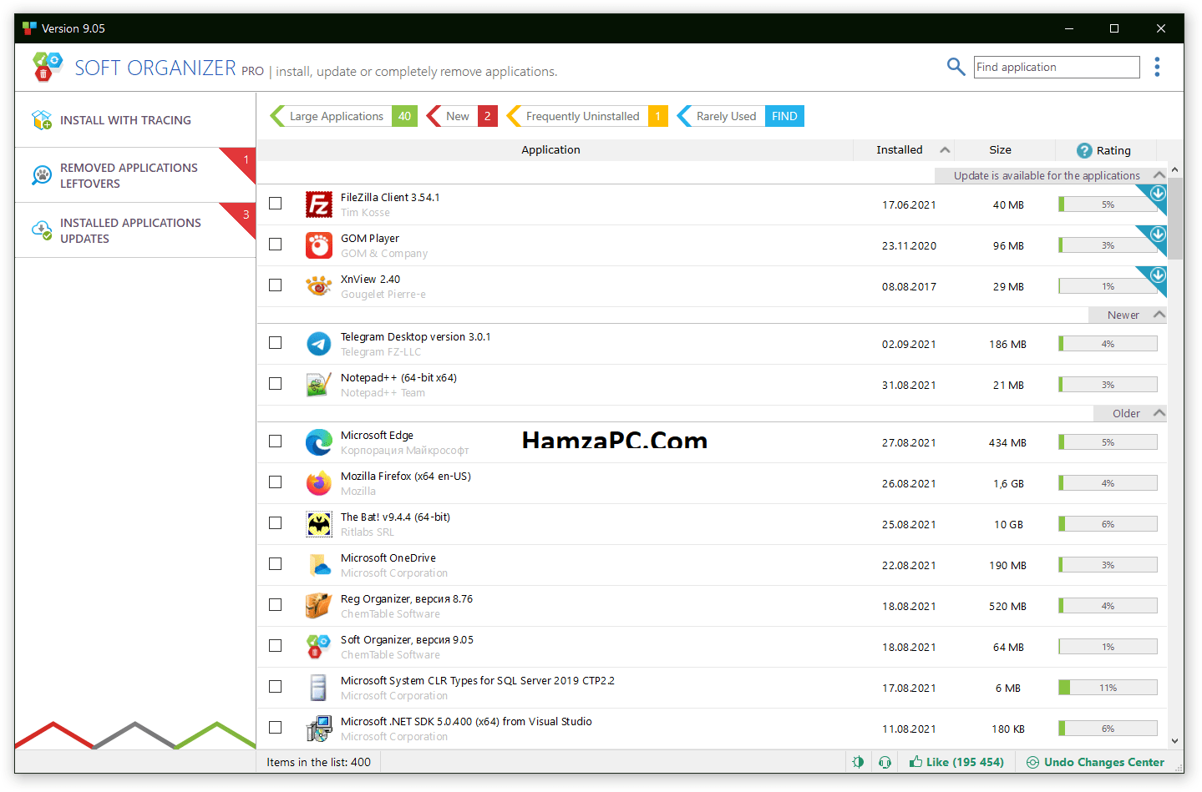Click the Reg Organizer app icon
The image size is (1202, 792).
tap(318, 606)
